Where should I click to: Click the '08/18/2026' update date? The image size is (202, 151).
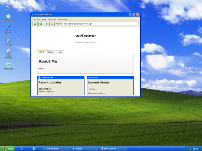pos(45,89)
